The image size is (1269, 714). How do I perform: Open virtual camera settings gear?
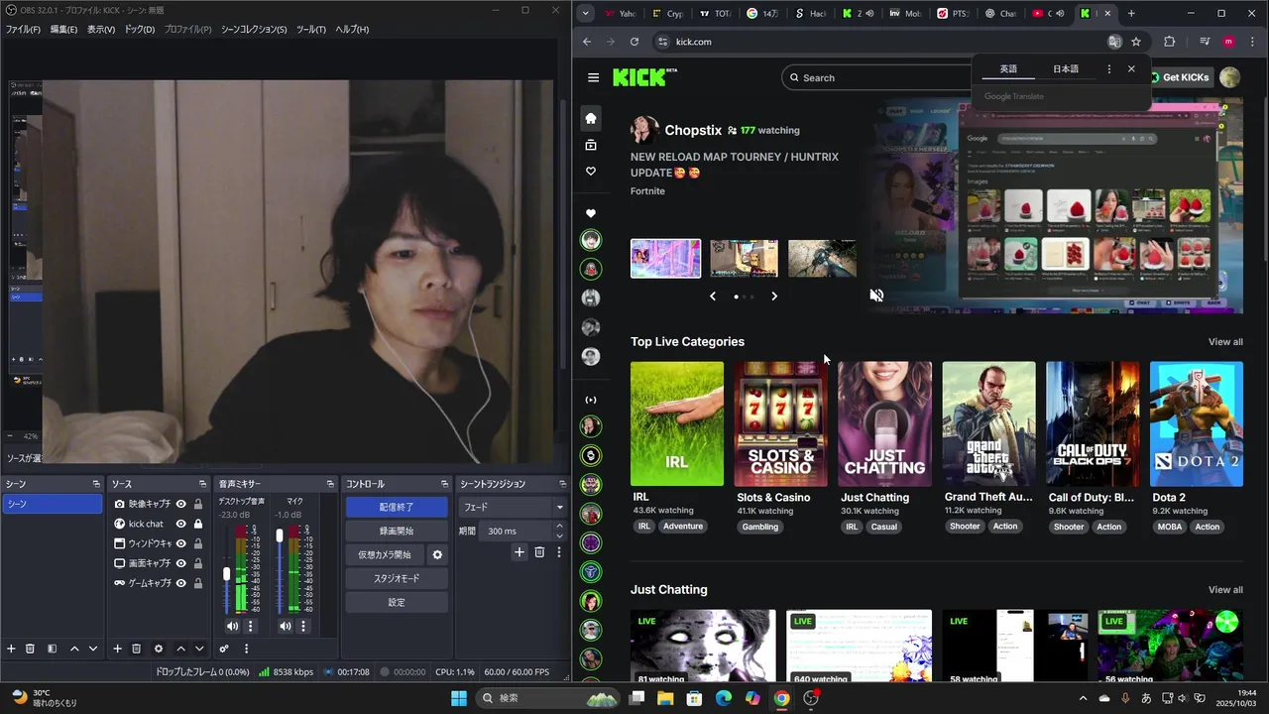pos(437,554)
